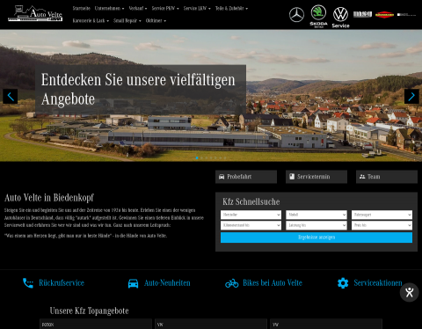Click the Skoda Service logo
422x329 pixels.
click(x=318, y=17)
